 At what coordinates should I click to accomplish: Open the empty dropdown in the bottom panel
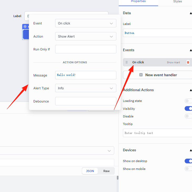coord(57,151)
